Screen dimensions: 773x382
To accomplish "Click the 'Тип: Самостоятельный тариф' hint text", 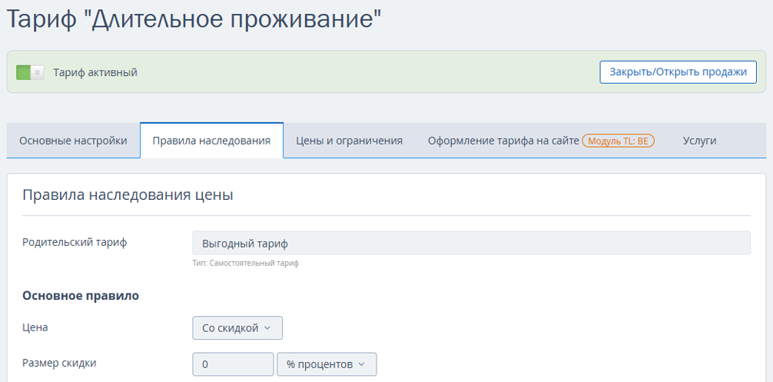I will click(246, 263).
